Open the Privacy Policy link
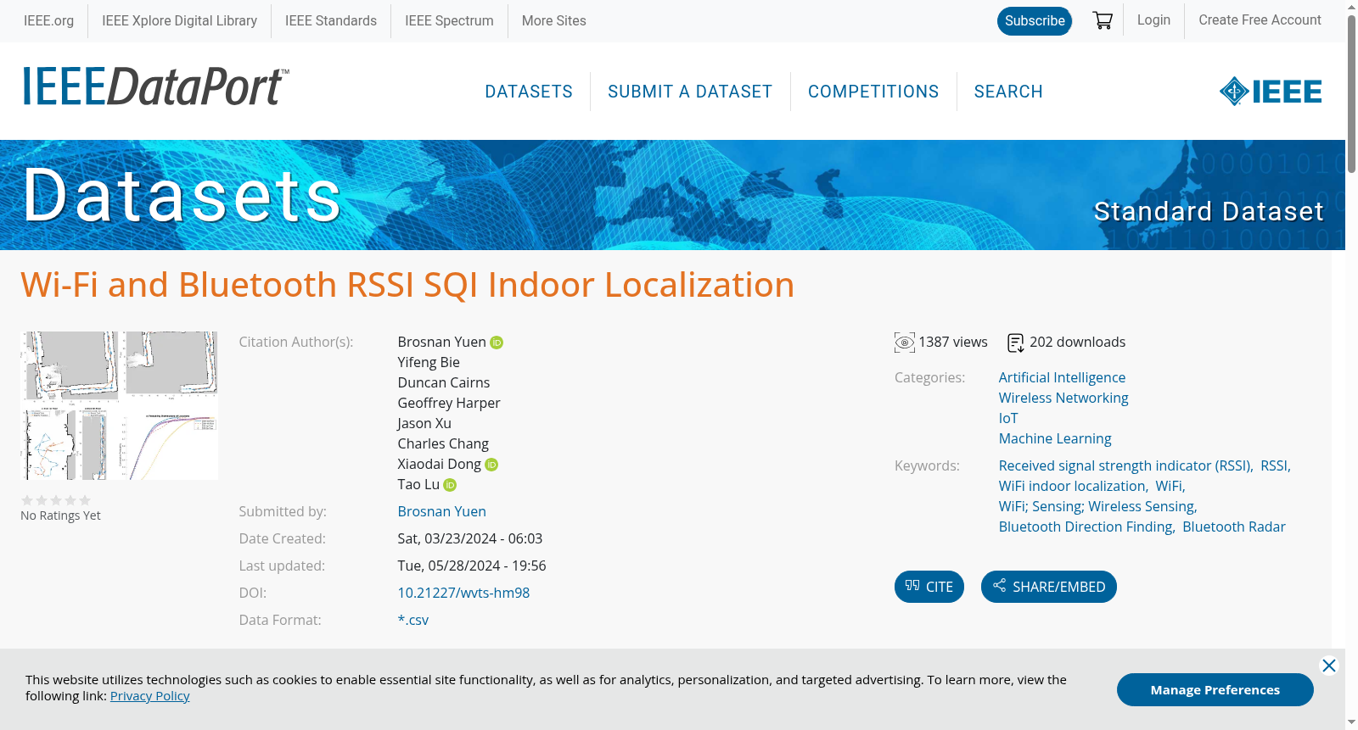1358x730 pixels. point(150,696)
